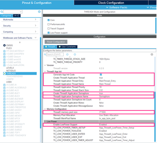Enable the PerformanceInfo checkbox
Viewport: 157px width, 143px height.
pos(48,24)
